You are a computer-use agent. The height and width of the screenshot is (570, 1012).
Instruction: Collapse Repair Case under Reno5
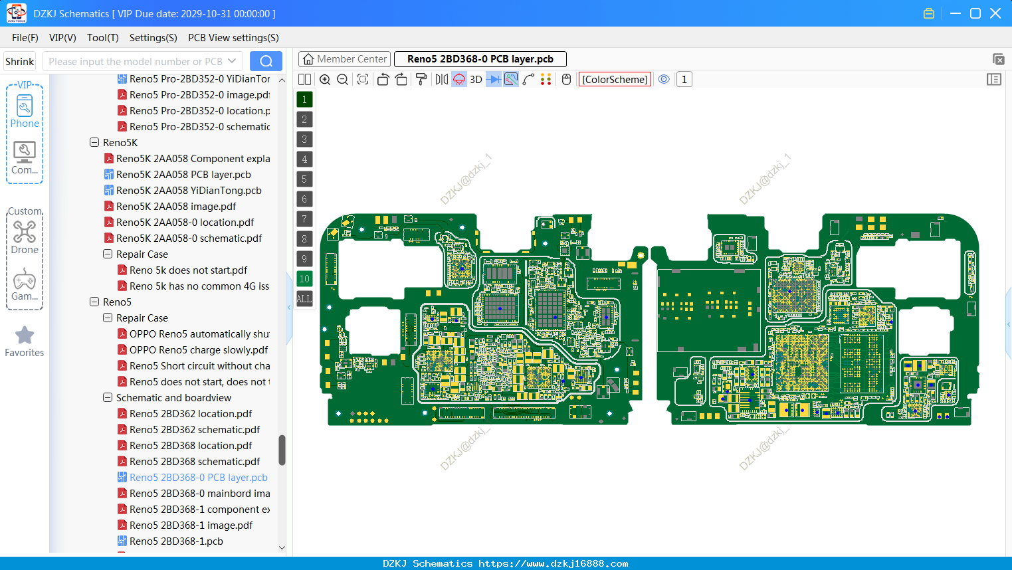pyautogui.click(x=108, y=318)
